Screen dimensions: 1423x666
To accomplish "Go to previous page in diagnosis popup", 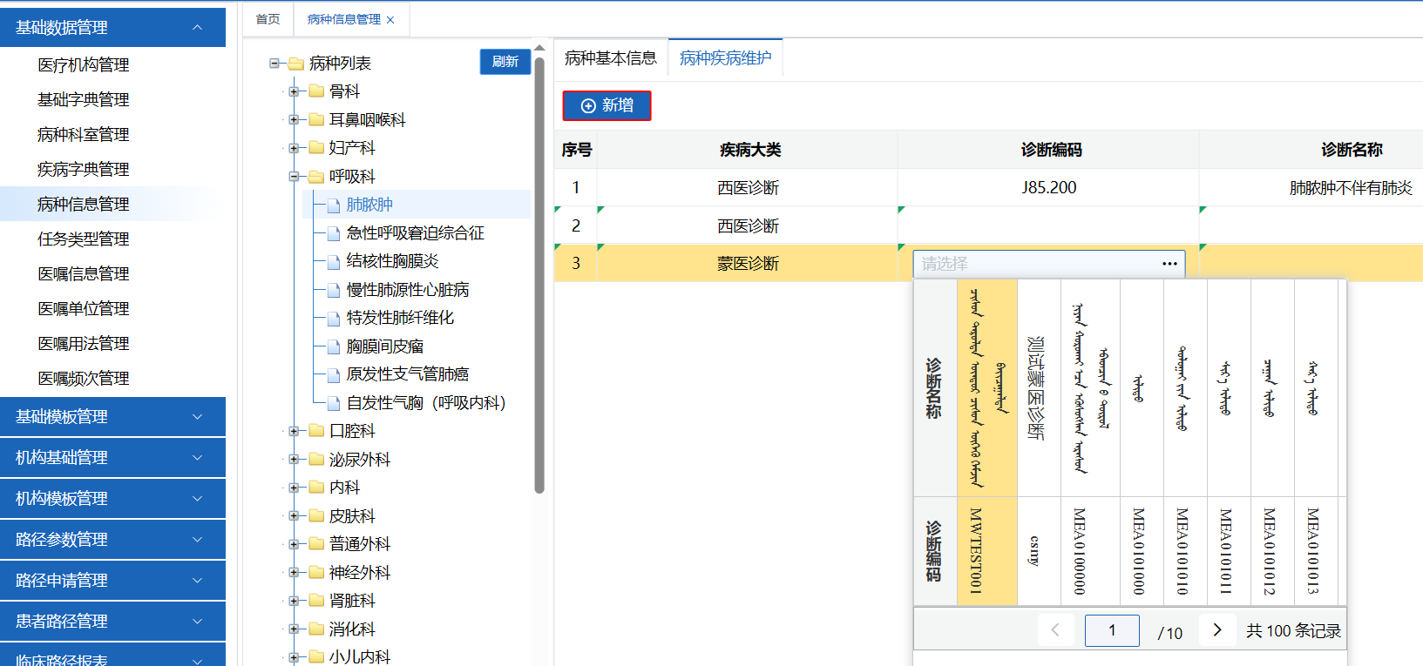I will tap(1055, 629).
